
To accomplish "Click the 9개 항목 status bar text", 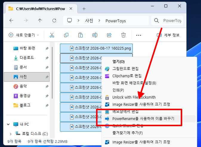I will pos(14,141).
